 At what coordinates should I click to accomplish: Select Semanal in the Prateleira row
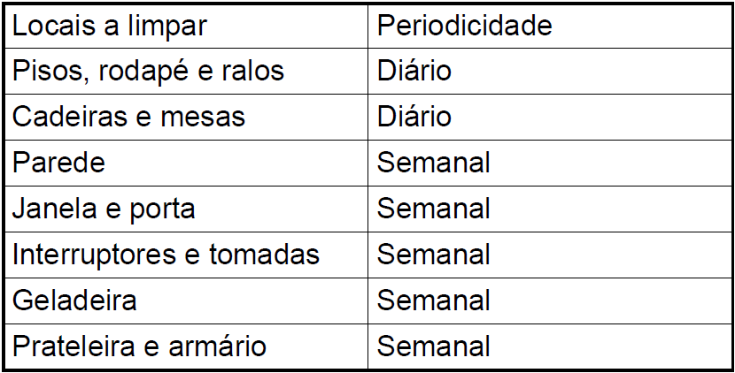pyautogui.click(x=433, y=346)
